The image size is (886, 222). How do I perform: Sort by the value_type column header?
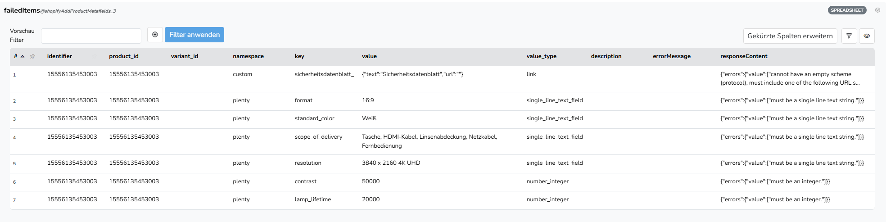point(541,56)
